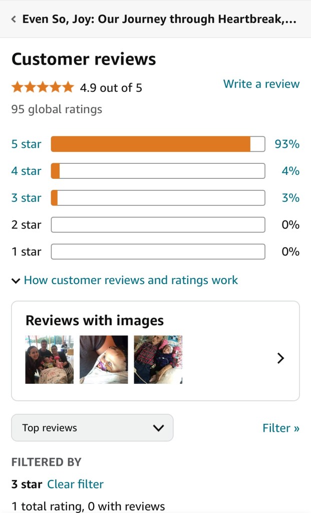The width and height of the screenshot is (311, 513).
Task: Select the 3 star rating label
Action: click(26, 198)
